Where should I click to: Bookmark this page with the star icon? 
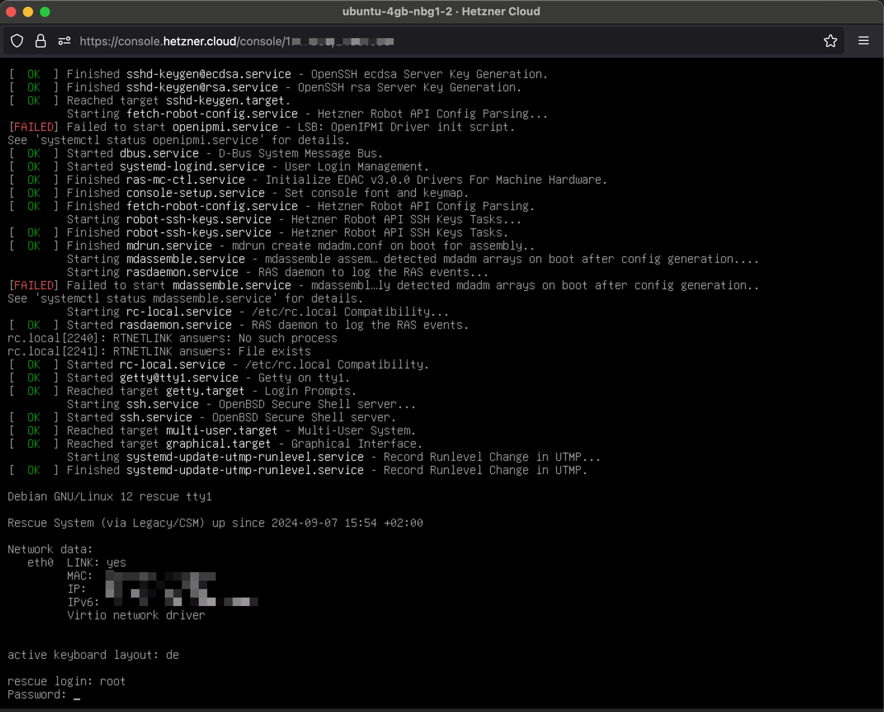click(830, 41)
